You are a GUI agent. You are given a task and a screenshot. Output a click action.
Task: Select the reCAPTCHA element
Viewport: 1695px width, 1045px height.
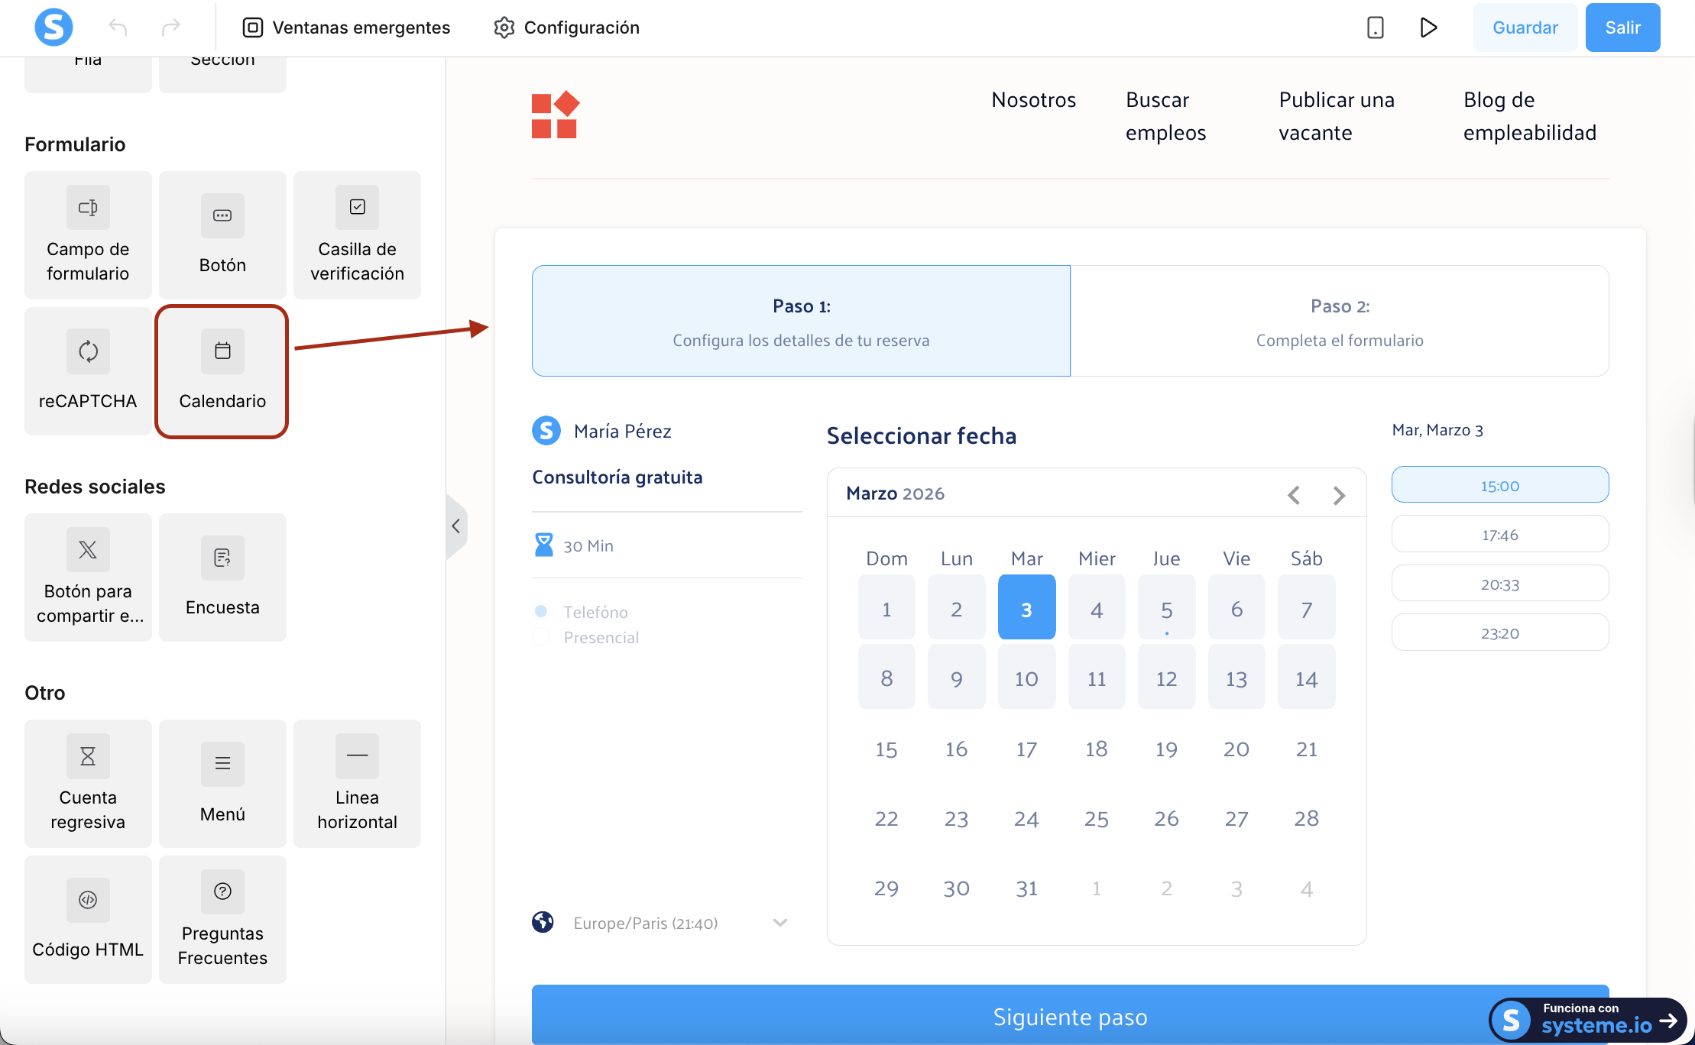tap(88, 372)
